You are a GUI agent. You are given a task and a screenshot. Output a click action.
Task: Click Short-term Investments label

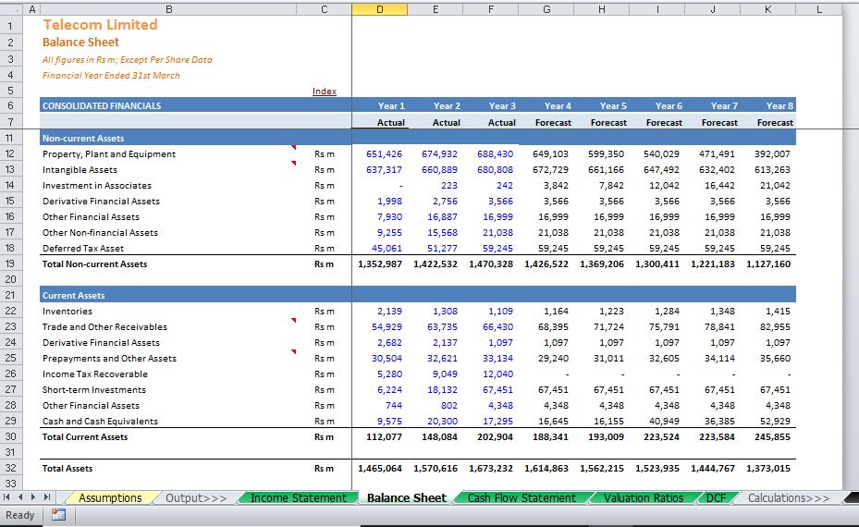[x=94, y=390]
